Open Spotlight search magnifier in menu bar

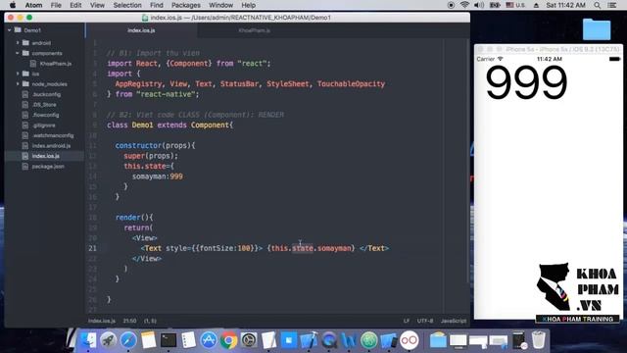pos(597,5)
